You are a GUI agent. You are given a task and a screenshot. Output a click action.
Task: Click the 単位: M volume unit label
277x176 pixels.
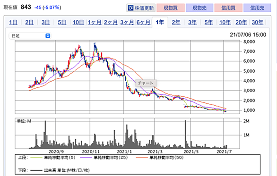click(x=24, y=121)
